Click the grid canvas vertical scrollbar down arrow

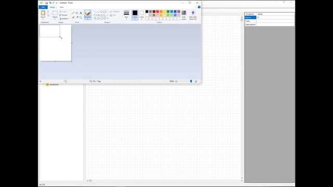(x=242, y=178)
